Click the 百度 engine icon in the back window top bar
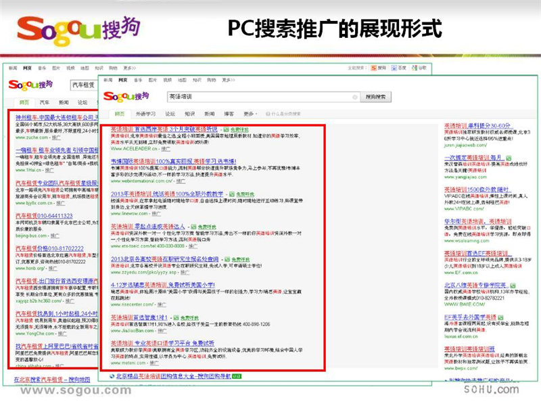Viewport: 541px width, 406px height. point(394,68)
